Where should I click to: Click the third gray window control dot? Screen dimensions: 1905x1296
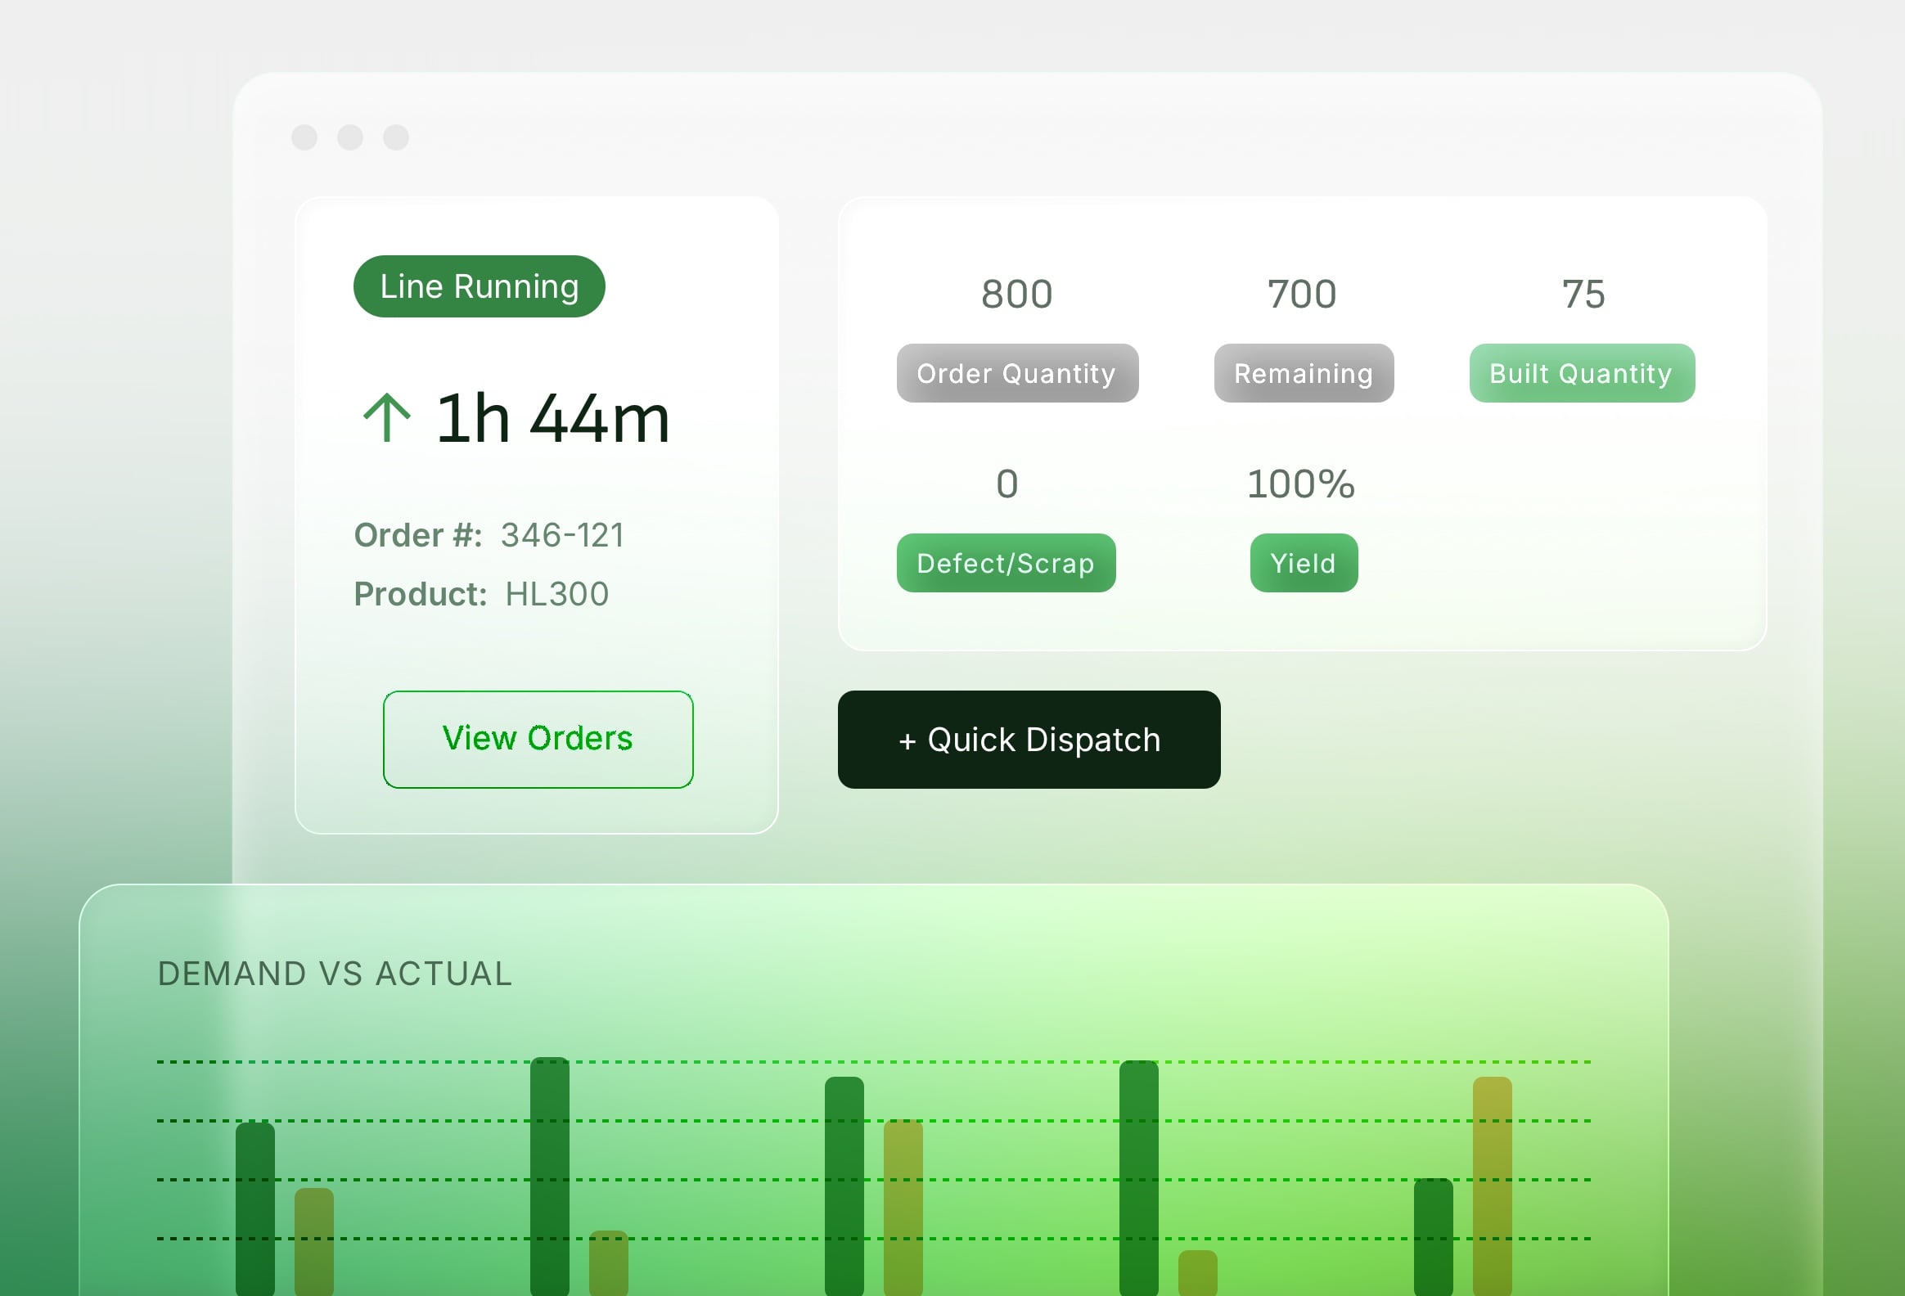click(x=396, y=137)
